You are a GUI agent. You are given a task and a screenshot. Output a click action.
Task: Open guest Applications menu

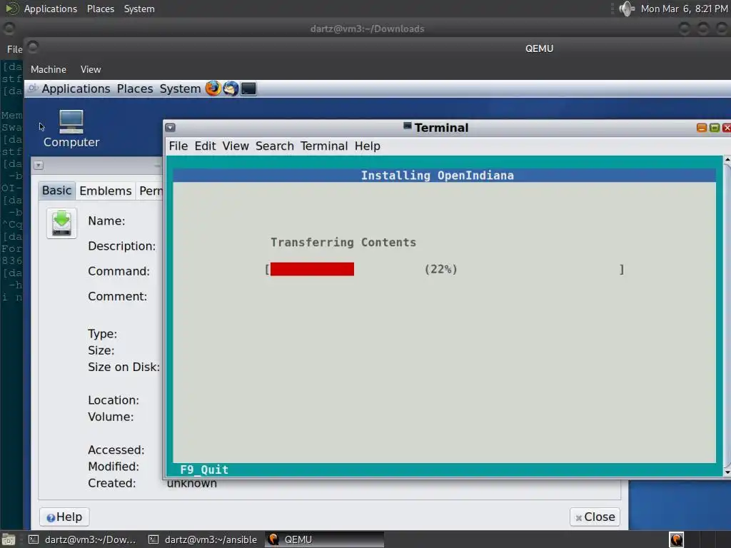pos(76,88)
